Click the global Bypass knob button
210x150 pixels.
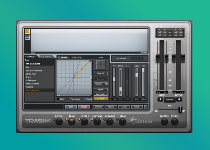[x=175, y=122]
